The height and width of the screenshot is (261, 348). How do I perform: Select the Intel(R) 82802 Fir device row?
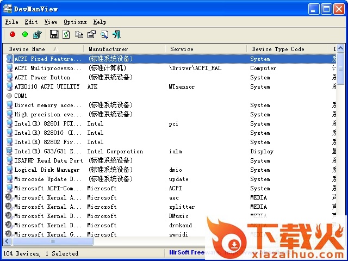tap(170, 142)
